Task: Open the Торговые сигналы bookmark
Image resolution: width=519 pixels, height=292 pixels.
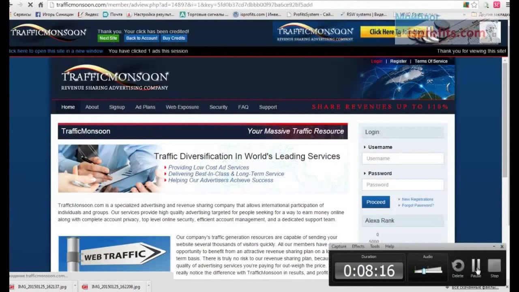Action: pos(204,14)
